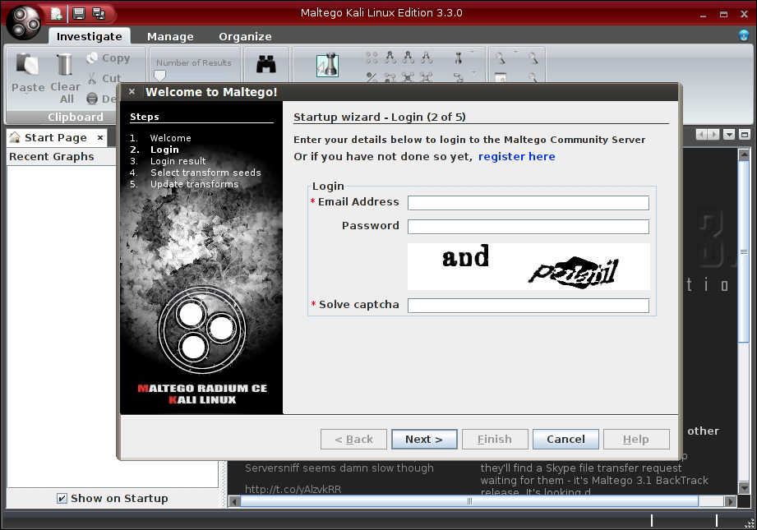Create a new graph from title bar icon
Image resolution: width=757 pixels, height=530 pixels.
click(57, 13)
